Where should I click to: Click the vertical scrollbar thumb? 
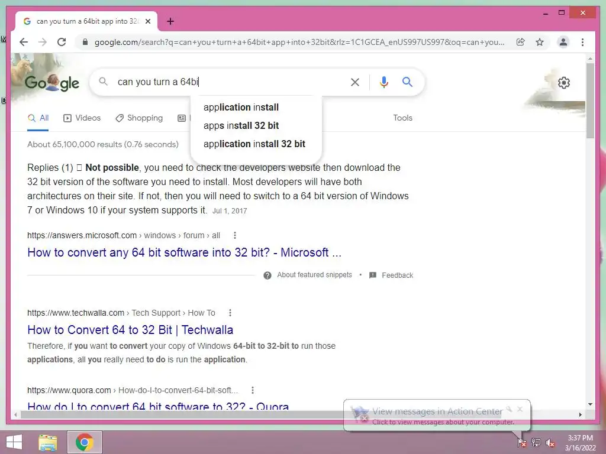pos(590,100)
